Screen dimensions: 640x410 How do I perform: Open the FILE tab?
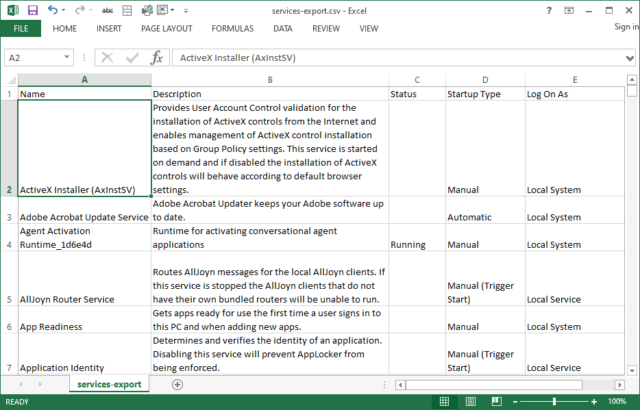pos(21,29)
